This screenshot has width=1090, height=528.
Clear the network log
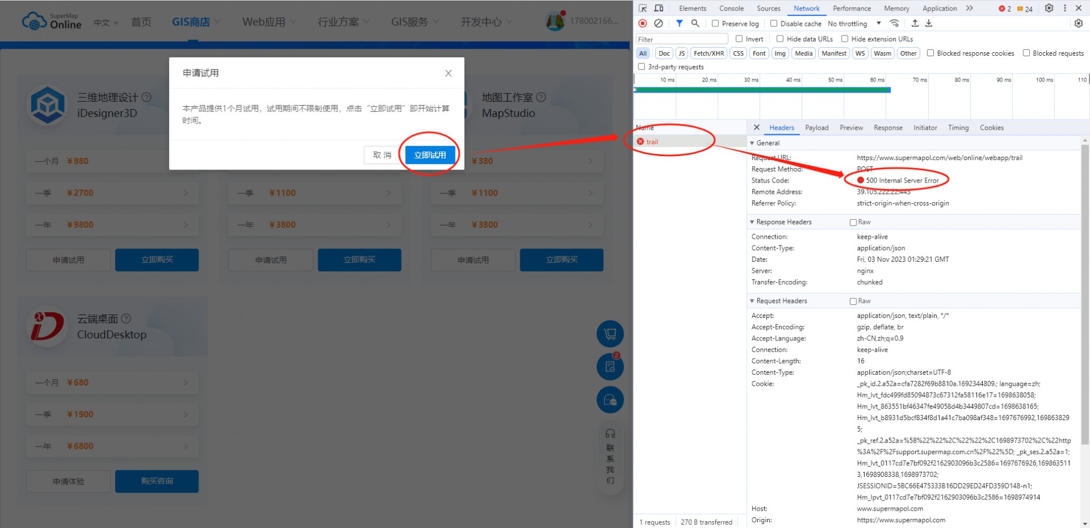click(659, 24)
